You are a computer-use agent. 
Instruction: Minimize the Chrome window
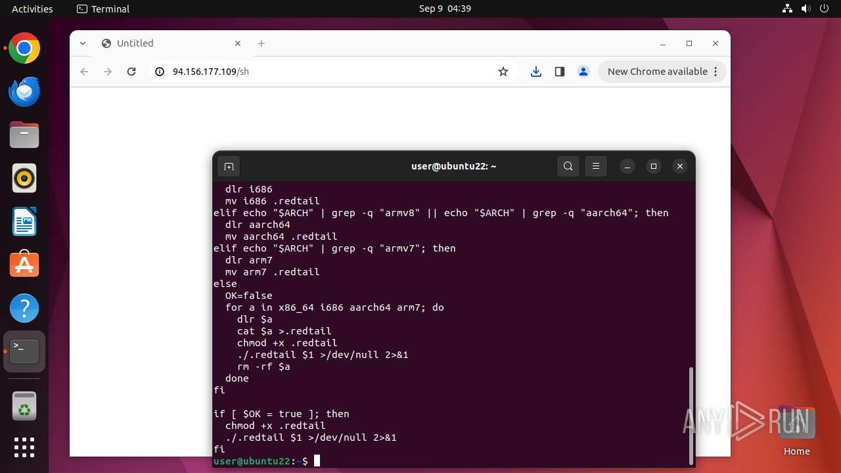[663, 43]
